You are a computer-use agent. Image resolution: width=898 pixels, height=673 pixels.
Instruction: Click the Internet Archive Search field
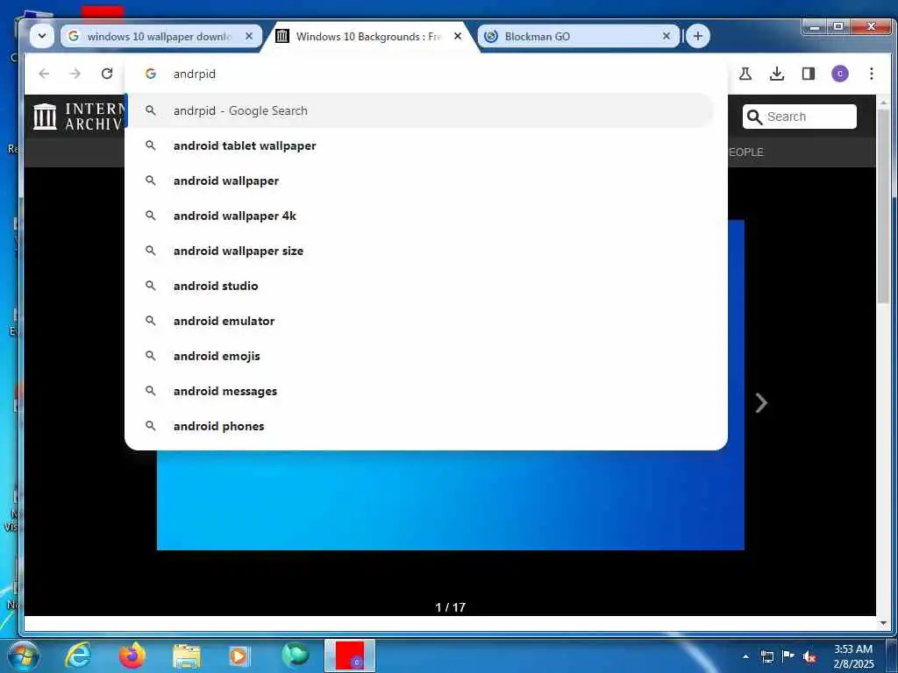tap(800, 117)
